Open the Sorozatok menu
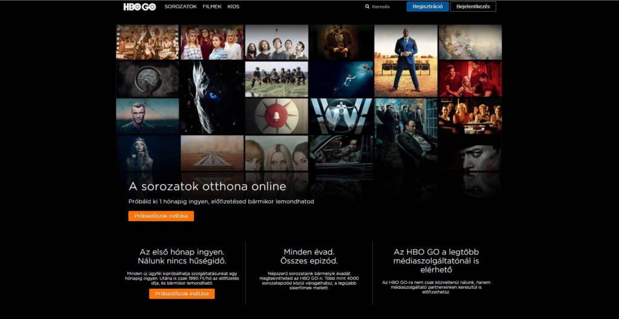The height and width of the screenshot is (319, 619). (x=181, y=7)
